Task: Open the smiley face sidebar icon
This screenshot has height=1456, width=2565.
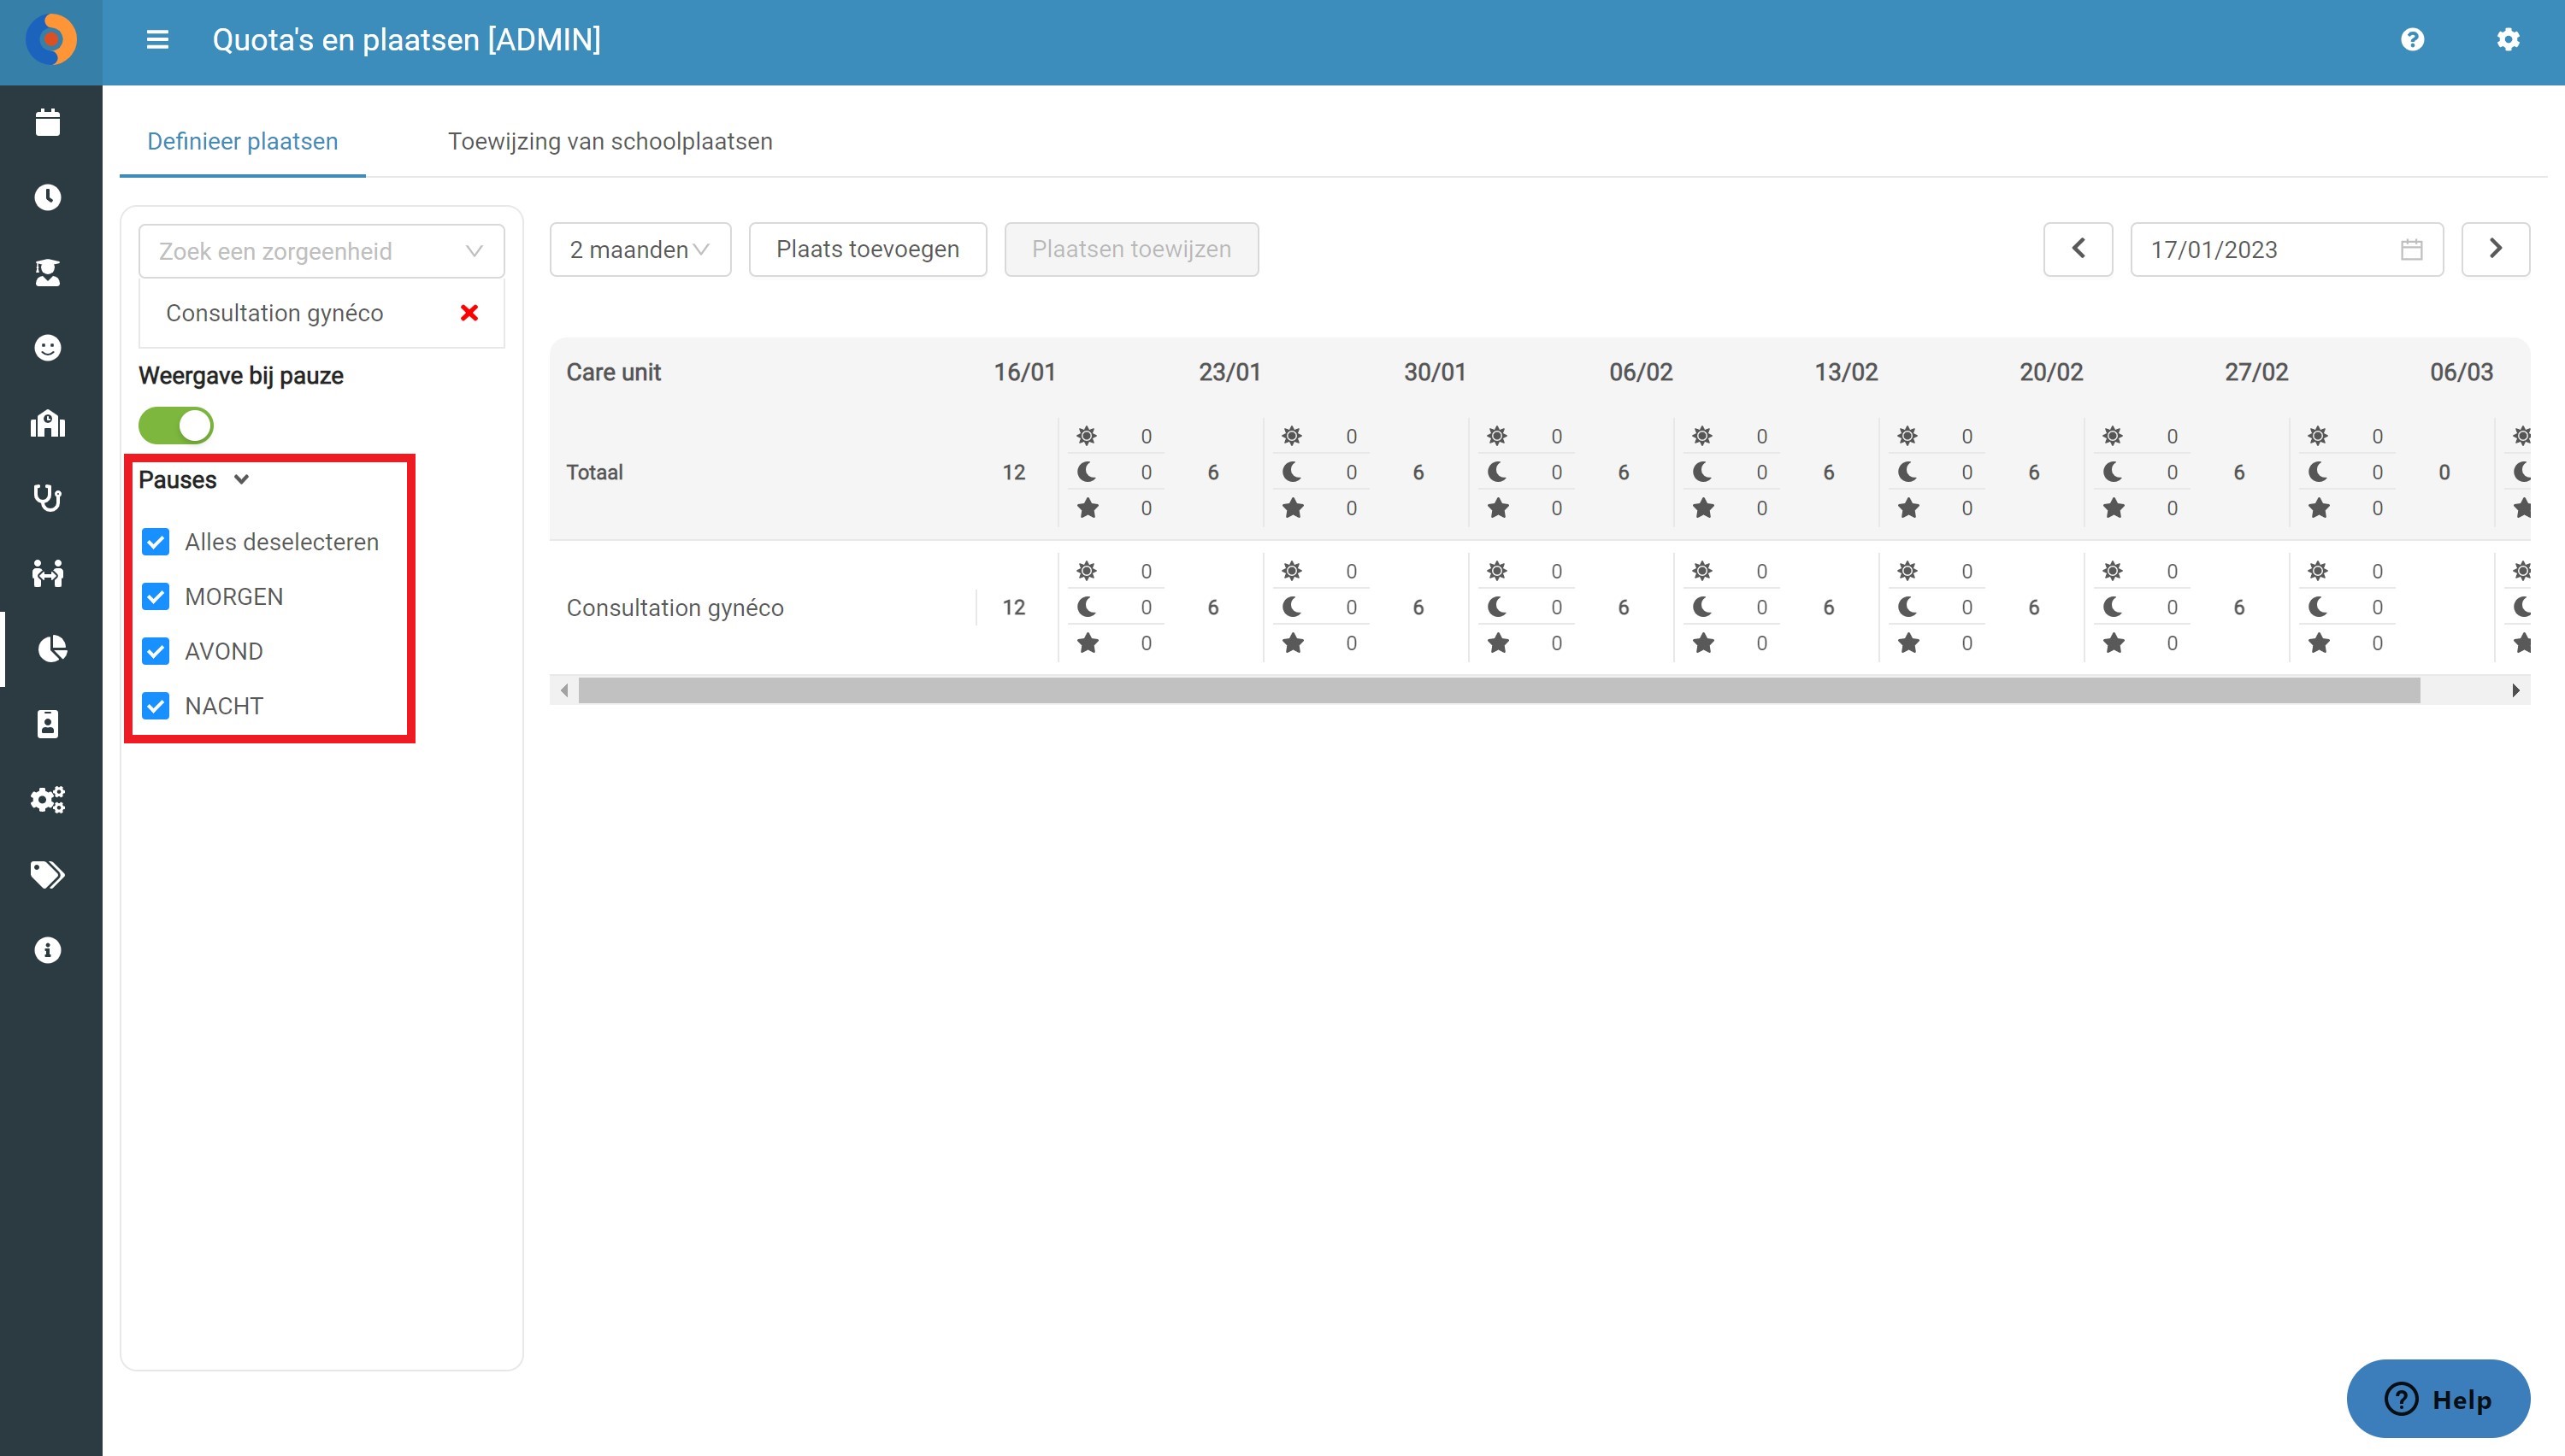Action: click(x=48, y=348)
